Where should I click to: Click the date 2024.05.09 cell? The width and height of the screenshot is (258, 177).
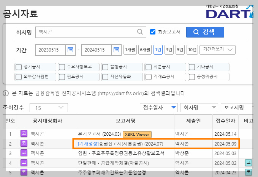tap(225, 144)
